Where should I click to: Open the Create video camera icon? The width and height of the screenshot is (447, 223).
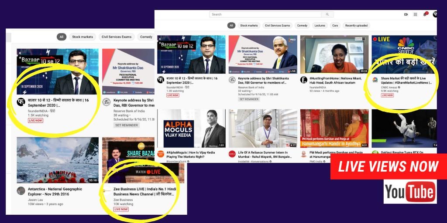click(x=406, y=14)
